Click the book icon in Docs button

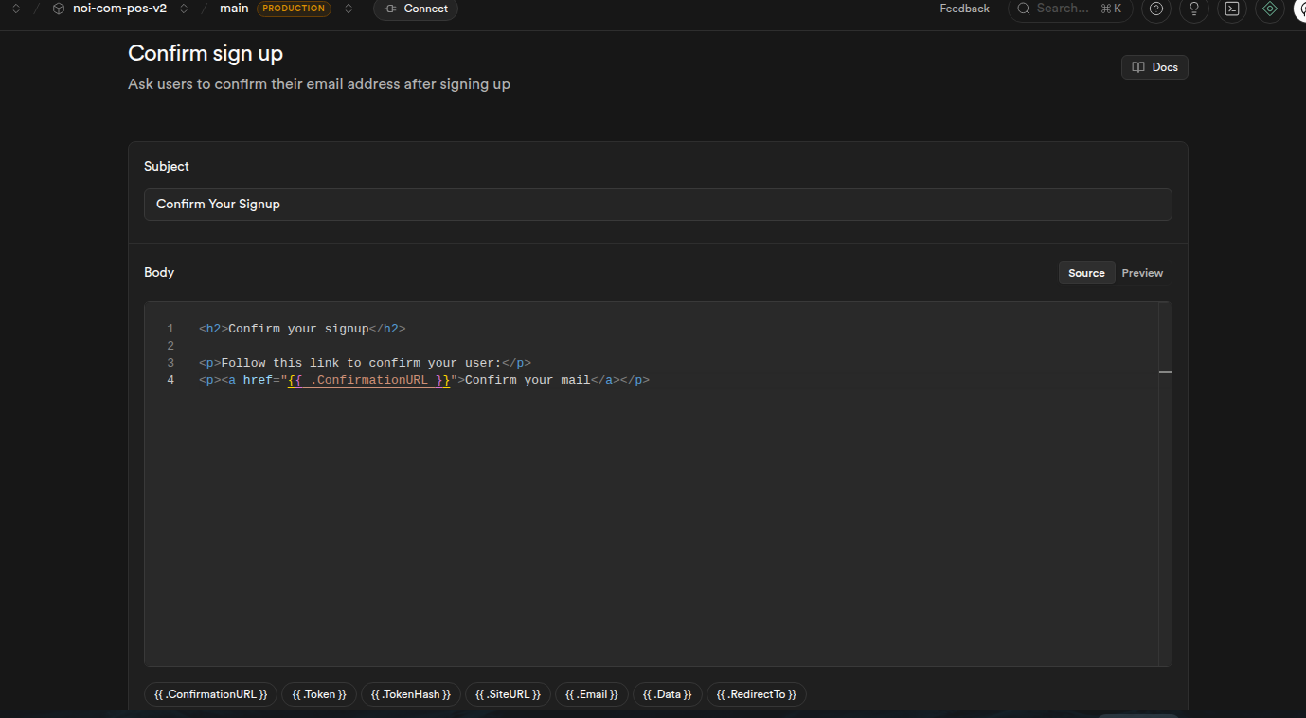[1138, 67]
